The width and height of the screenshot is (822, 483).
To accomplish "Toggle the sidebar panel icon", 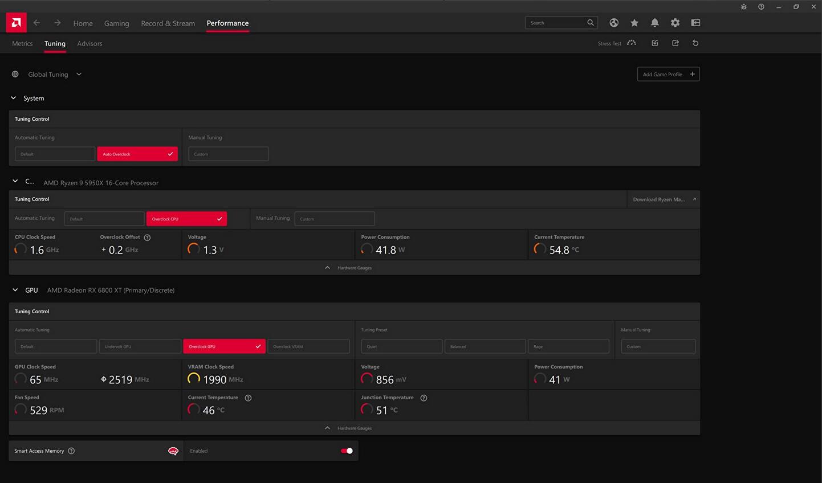I will tap(695, 23).
